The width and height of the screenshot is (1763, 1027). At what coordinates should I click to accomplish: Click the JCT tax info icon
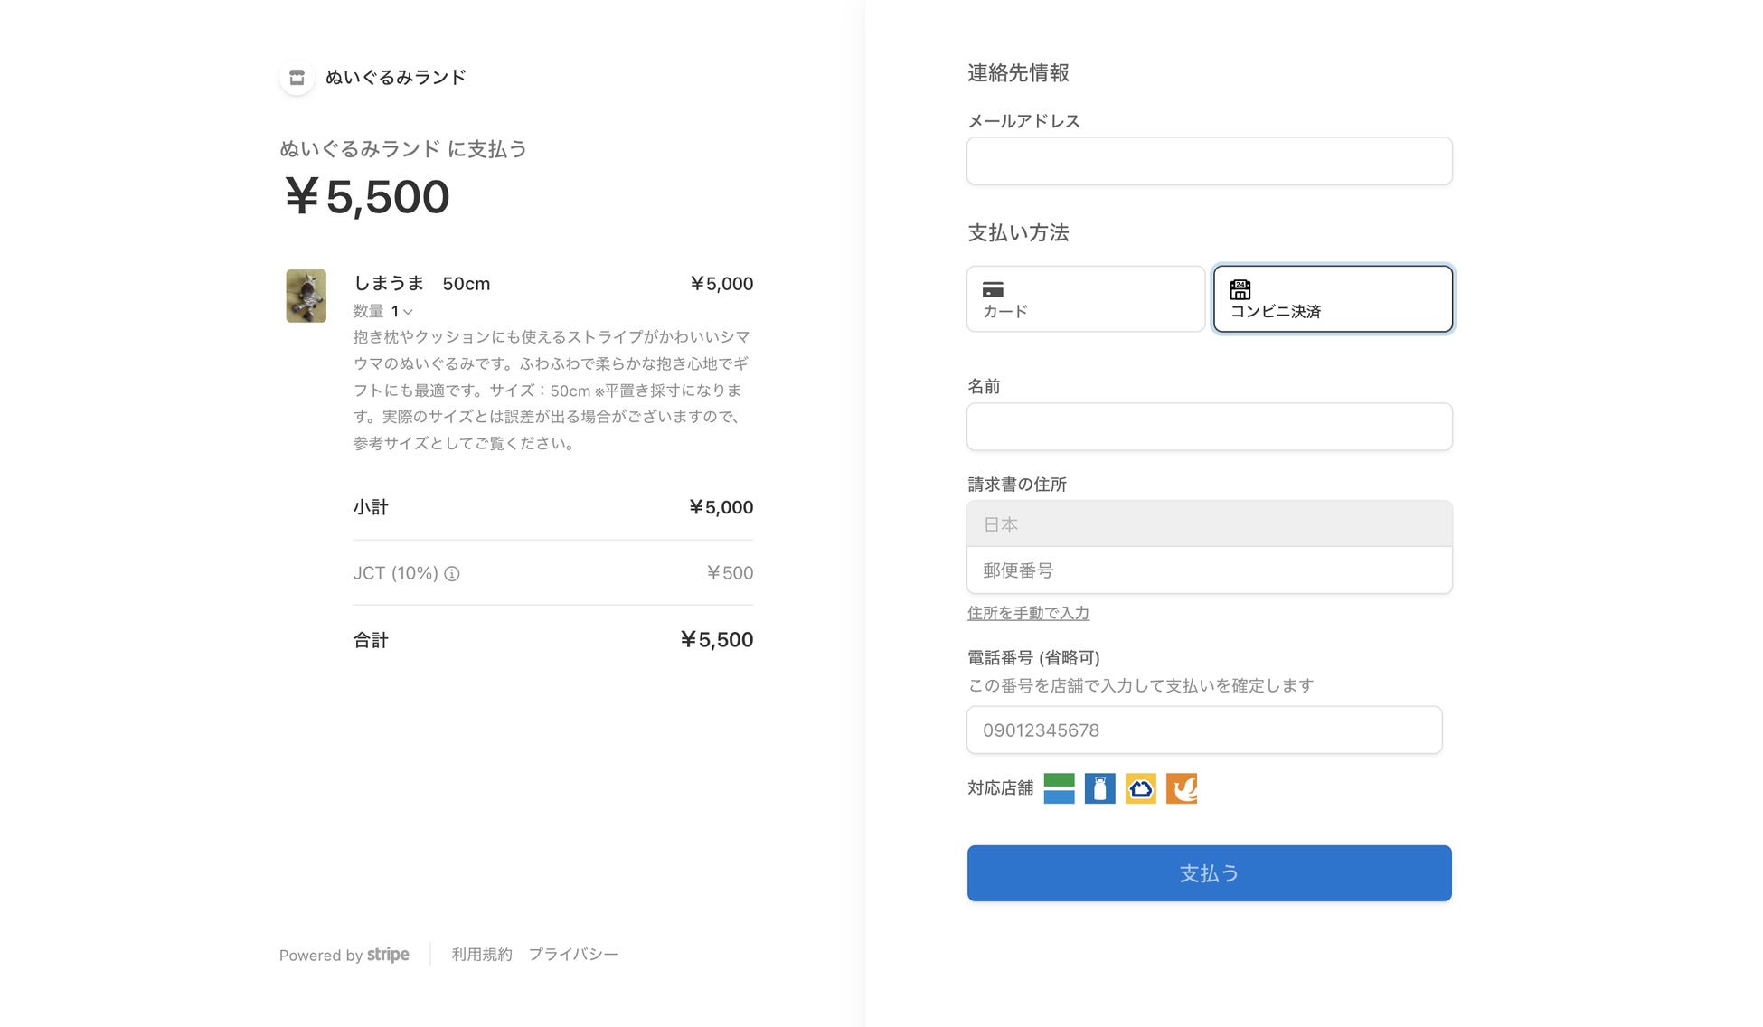click(x=452, y=573)
